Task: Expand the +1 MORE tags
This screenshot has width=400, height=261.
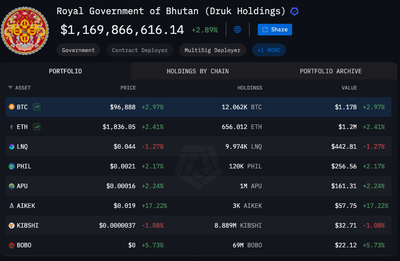Action: coord(269,50)
